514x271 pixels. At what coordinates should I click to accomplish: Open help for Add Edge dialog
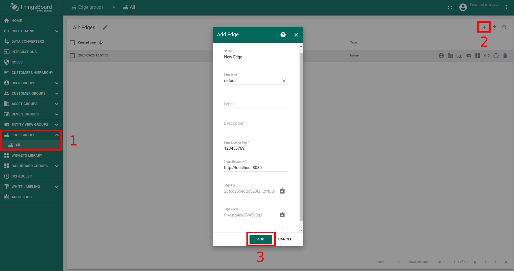[283, 35]
